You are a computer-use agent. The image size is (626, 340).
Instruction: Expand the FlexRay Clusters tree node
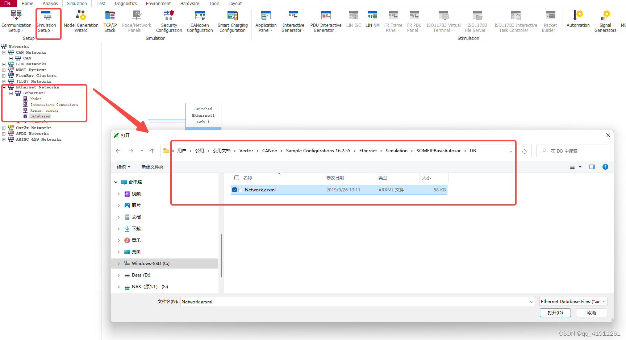pos(4,76)
